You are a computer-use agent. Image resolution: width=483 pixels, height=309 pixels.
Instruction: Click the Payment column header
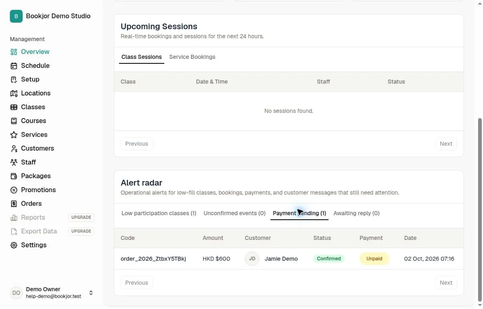coord(371,238)
